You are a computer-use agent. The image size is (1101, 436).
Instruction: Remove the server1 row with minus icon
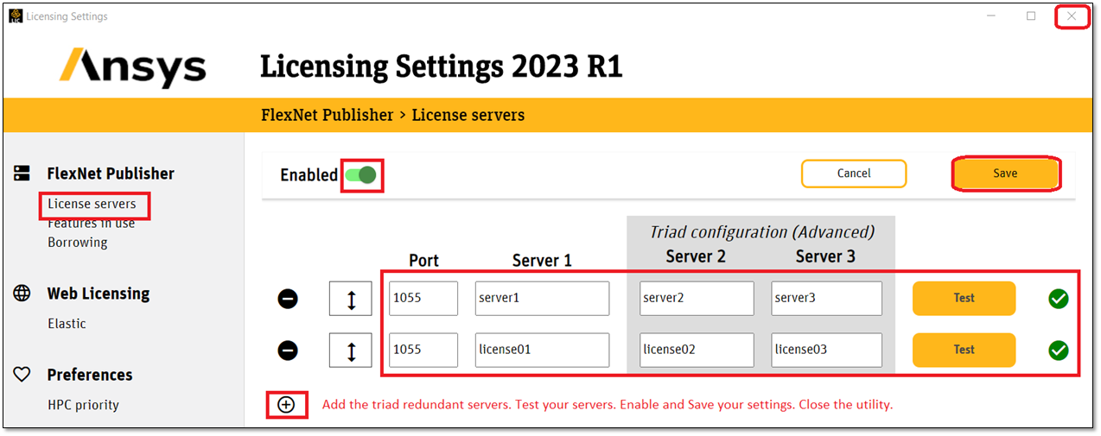(288, 299)
